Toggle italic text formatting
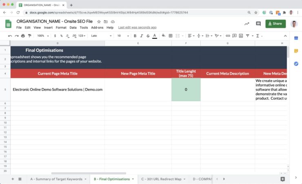This screenshot has width=302, height=184. click(141, 36)
